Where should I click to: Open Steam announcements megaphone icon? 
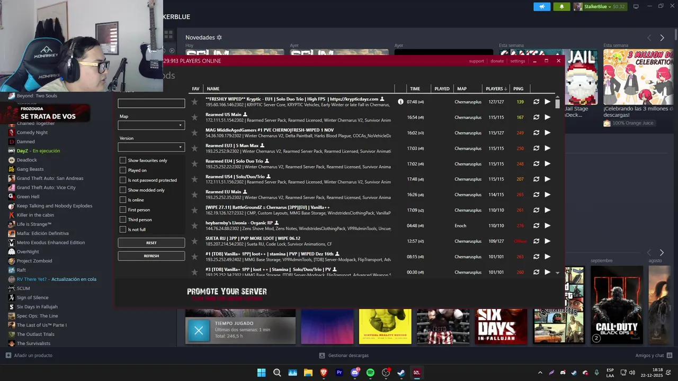pyautogui.click(x=542, y=6)
